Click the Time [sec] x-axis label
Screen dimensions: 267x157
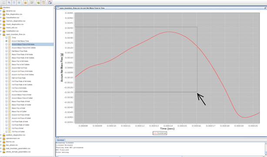click(x=167, y=129)
